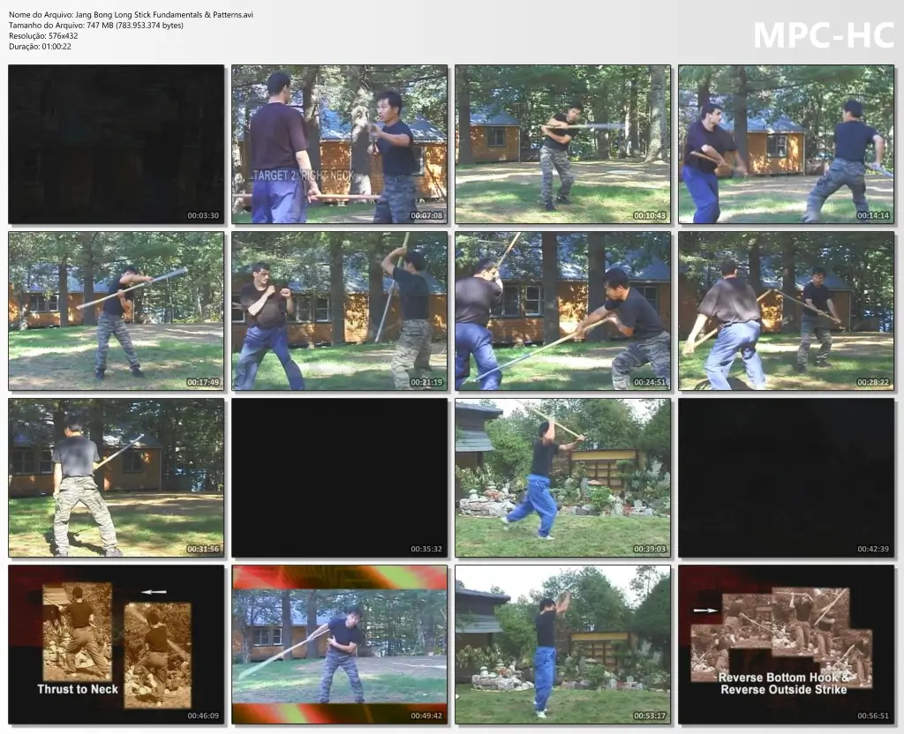Open the garden practice frame at 00:39:03
Image resolution: width=904 pixels, height=734 pixels.
564,476
